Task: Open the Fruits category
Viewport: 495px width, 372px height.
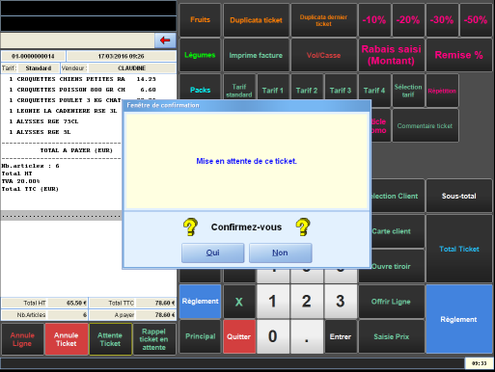Action: (x=200, y=20)
